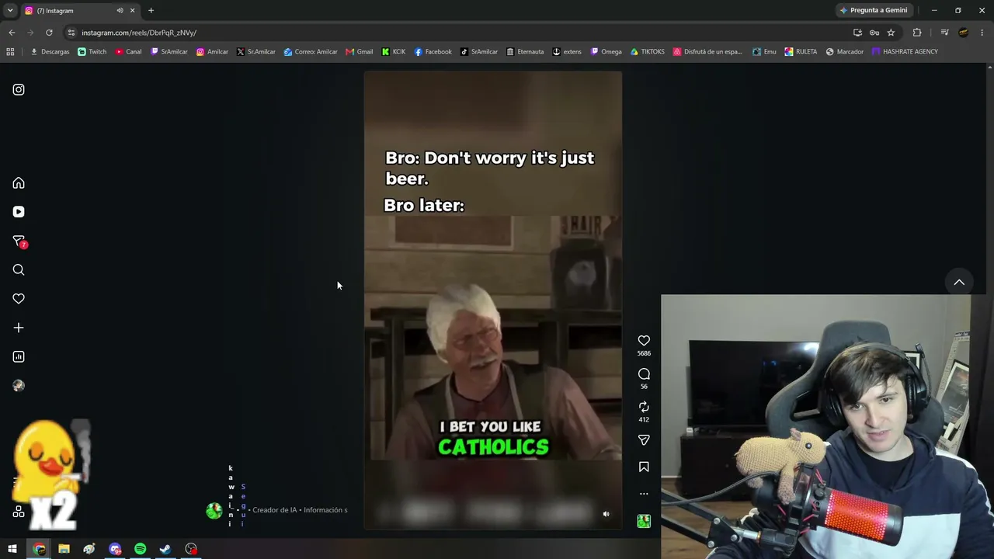Screen dimensions: 994x559
Task: Share the reel with the paper plane icon
Action: [644, 440]
